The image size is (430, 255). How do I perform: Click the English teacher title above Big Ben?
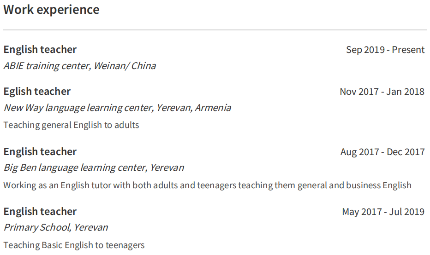coord(40,152)
